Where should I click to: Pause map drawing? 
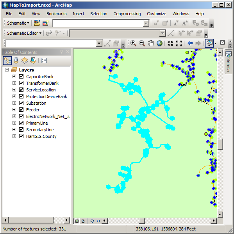tap(98, 221)
